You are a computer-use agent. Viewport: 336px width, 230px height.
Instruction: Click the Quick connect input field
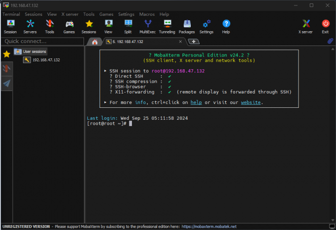click(42, 41)
